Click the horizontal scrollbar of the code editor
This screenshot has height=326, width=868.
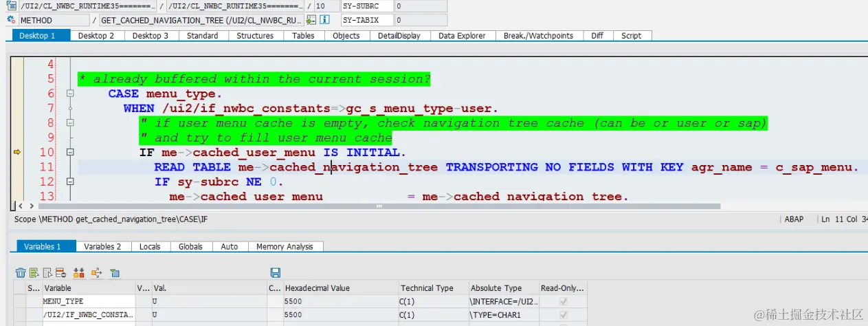pyautogui.click(x=378, y=206)
